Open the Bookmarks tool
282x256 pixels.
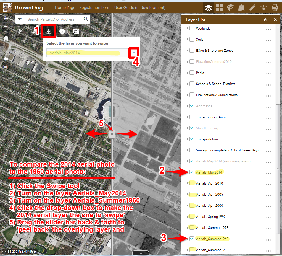click(x=230, y=7)
